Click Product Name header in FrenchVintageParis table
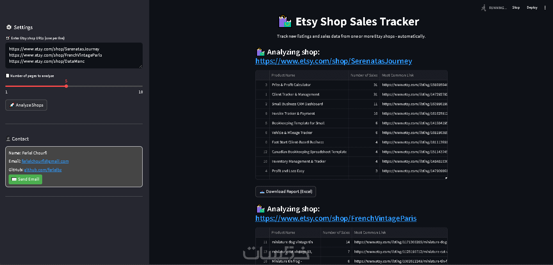This screenshot has width=553, height=265. click(295, 233)
